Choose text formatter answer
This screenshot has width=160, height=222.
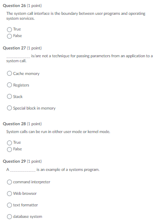coord(9,205)
